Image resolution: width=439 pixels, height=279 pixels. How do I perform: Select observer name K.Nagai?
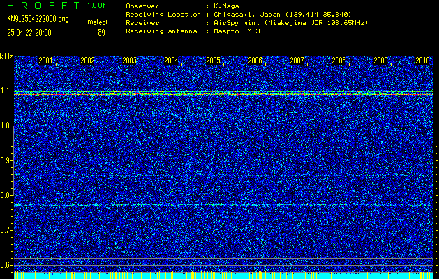point(228,6)
